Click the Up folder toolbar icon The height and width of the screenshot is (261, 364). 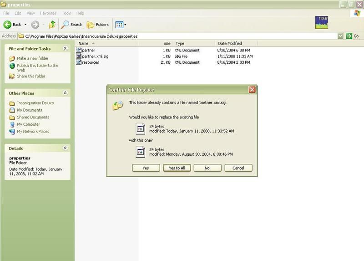52,25
